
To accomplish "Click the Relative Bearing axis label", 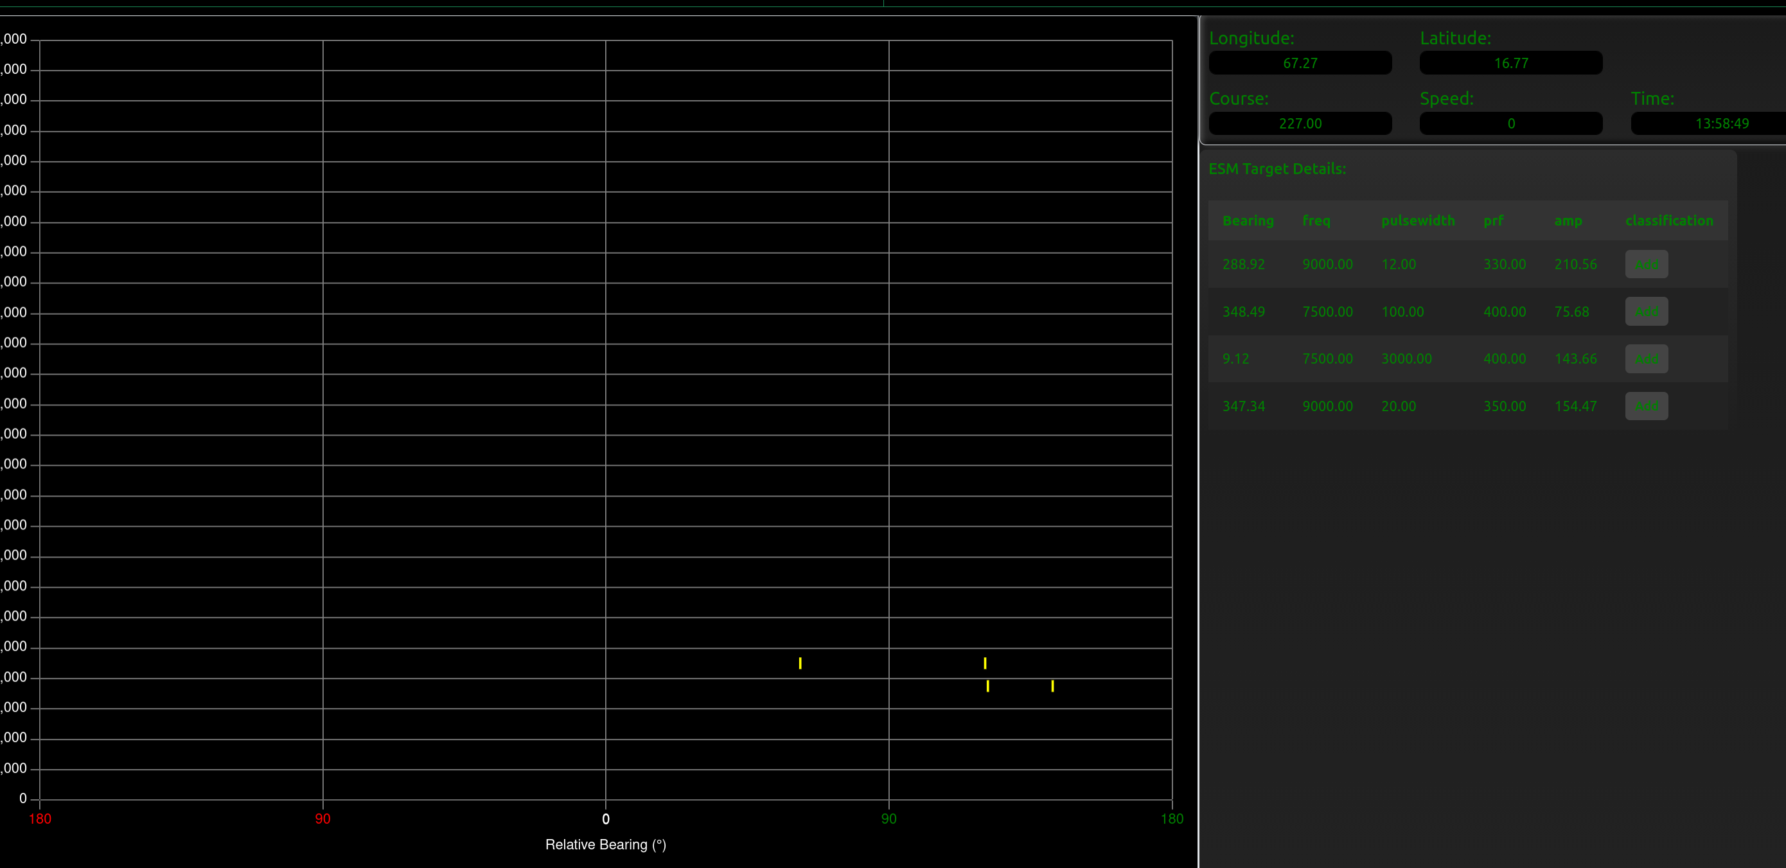I will click(605, 844).
